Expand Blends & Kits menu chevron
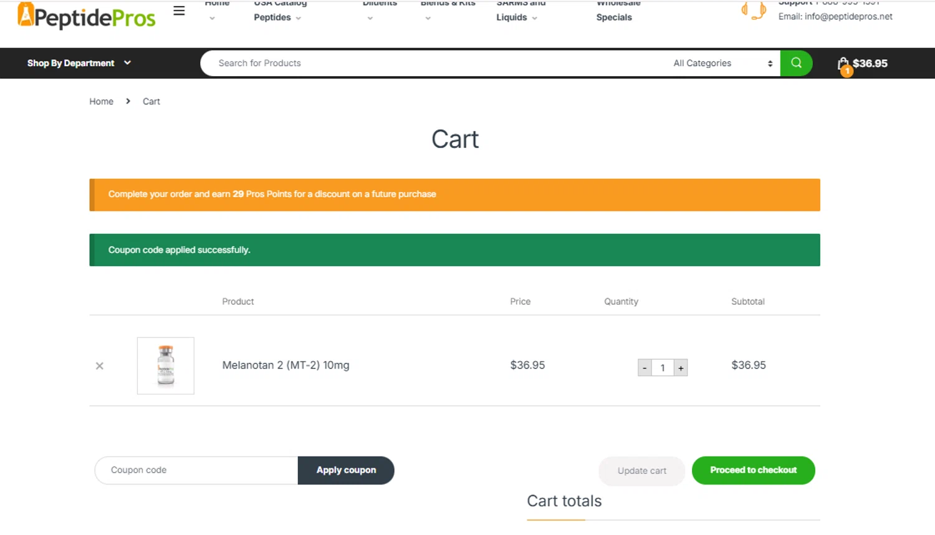The height and width of the screenshot is (535, 935). coord(428,18)
